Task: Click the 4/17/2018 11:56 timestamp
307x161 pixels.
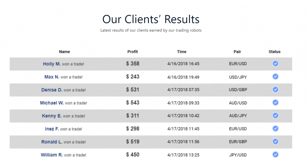Action: 183,142
